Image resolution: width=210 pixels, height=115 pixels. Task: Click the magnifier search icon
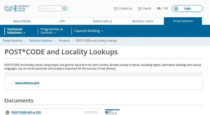point(64,9)
